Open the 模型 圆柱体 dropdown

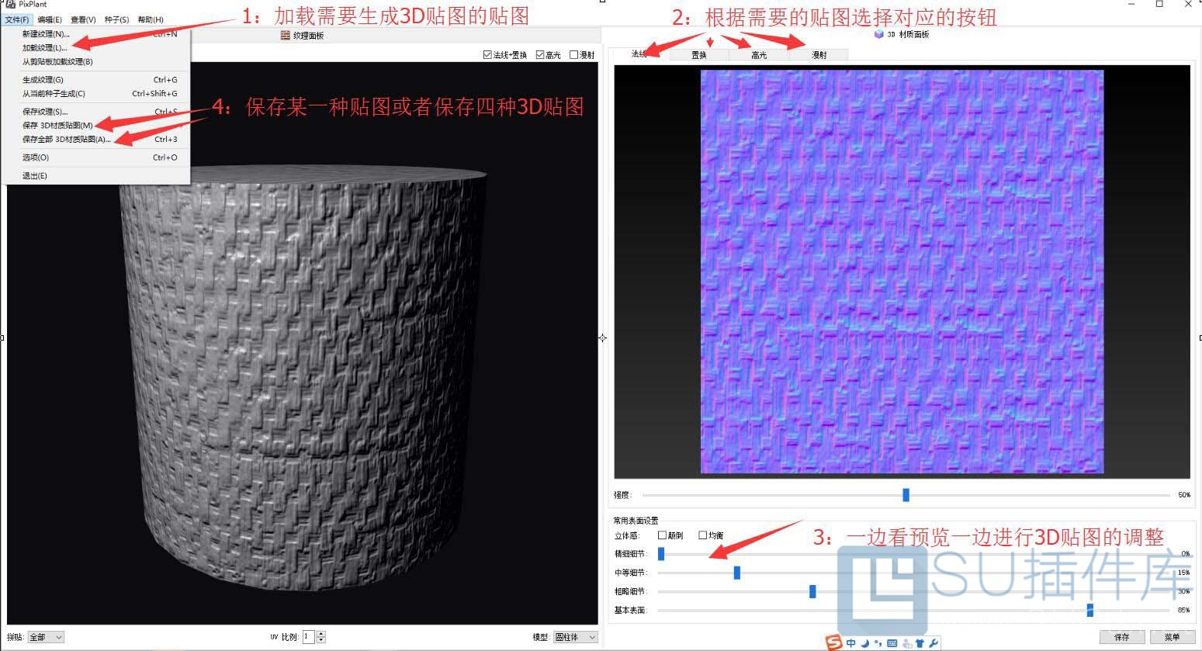coord(576,637)
